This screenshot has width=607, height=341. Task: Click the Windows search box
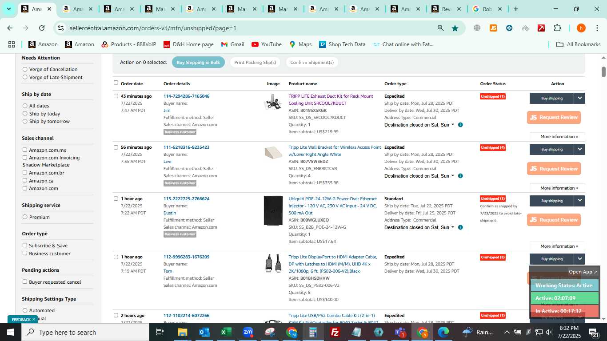(x=85, y=332)
